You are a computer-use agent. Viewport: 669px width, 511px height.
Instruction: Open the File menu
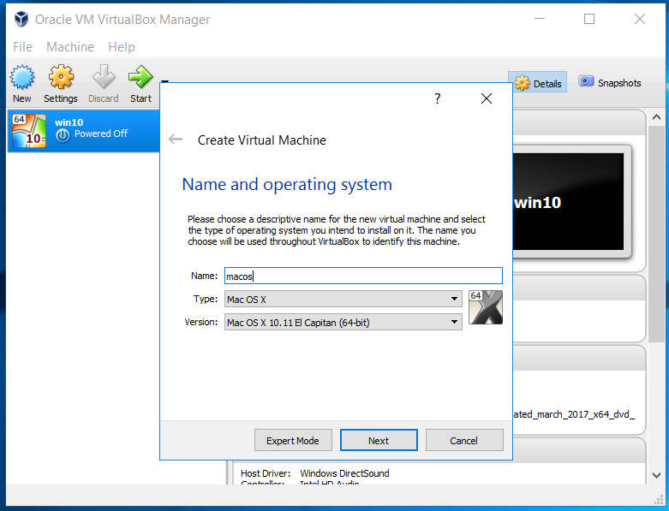[22, 47]
